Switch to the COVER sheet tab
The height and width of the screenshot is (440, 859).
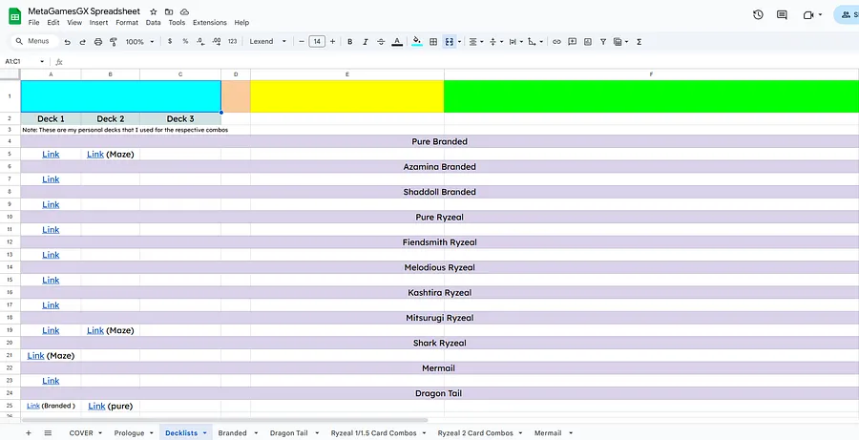pos(81,433)
